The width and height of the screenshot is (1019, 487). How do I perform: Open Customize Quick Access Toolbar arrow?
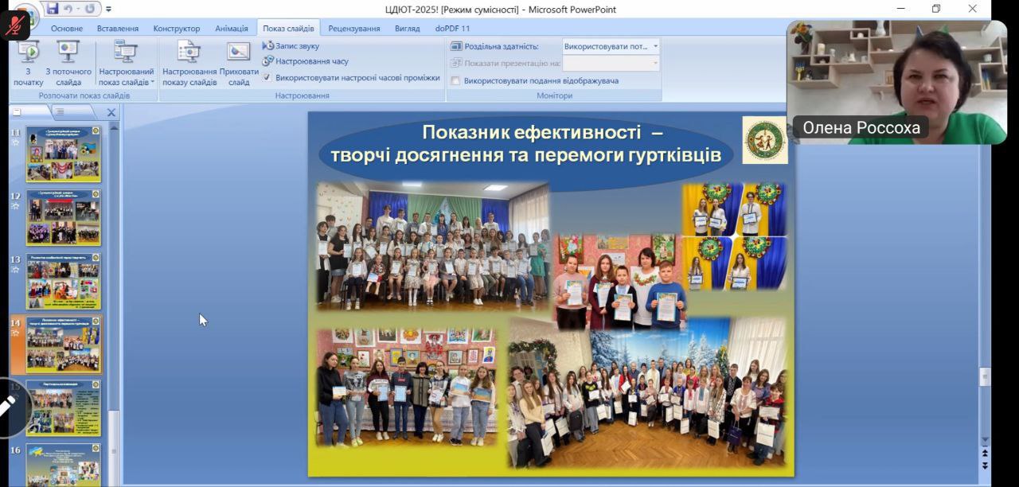108,10
